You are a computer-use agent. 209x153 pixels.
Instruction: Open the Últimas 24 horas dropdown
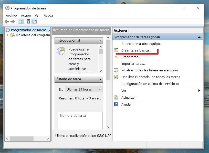pyautogui.click(x=84, y=89)
